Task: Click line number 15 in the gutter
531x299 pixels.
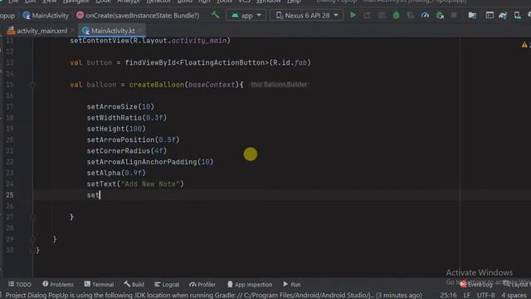Action: [10, 85]
